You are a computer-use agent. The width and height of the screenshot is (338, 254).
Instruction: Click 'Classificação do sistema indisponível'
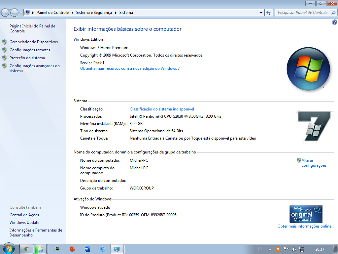(x=162, y=109)
